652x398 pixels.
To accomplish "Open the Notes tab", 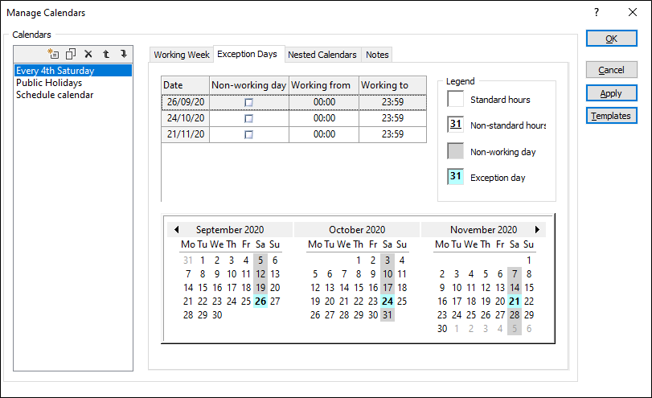I will click(377, 55).
